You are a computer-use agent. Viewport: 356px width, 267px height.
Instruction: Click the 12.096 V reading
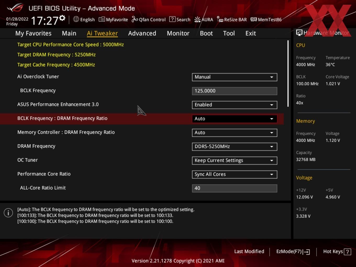coord(304,197)
